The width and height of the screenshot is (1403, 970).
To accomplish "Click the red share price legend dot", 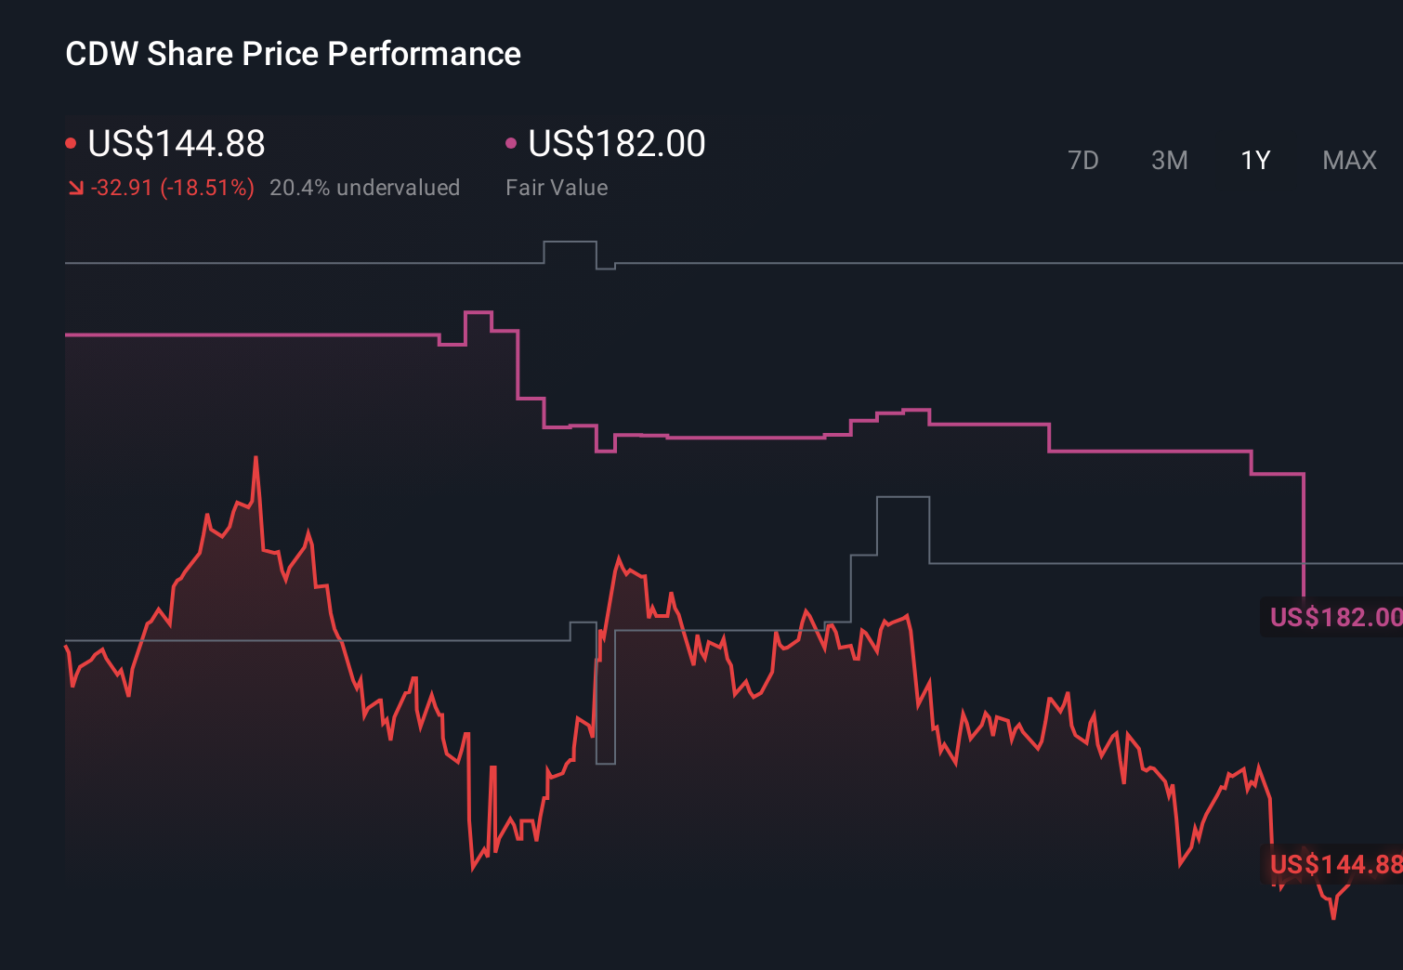I will tap(72, 141).
